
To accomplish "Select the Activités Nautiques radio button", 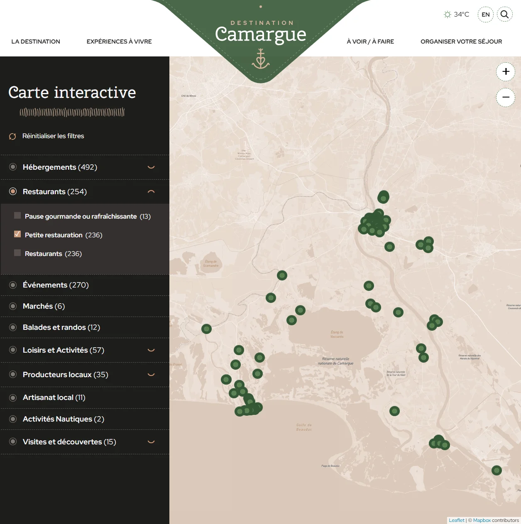I will tap(13, 419).
